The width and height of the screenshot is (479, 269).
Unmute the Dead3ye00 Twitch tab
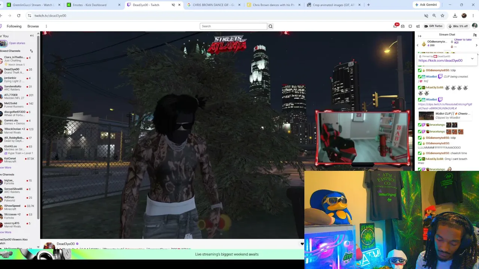point(173,5)
